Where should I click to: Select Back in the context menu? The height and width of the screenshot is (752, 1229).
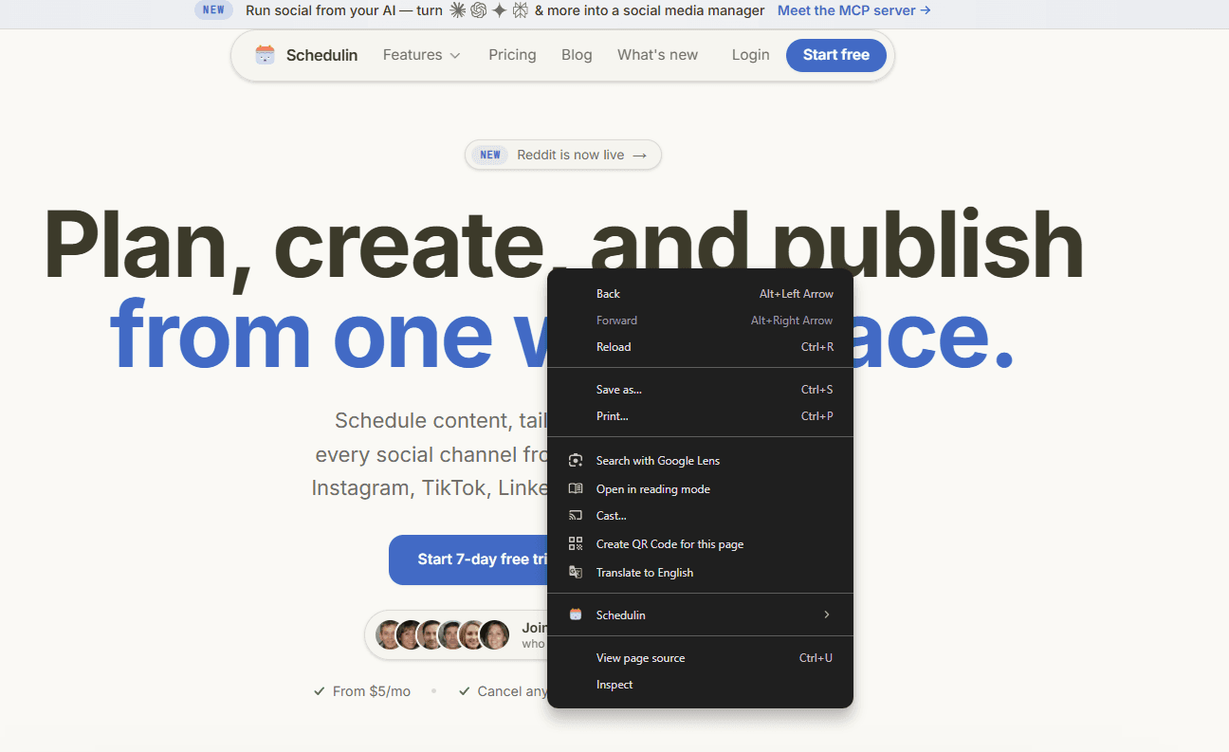click(x=701, y=294)
